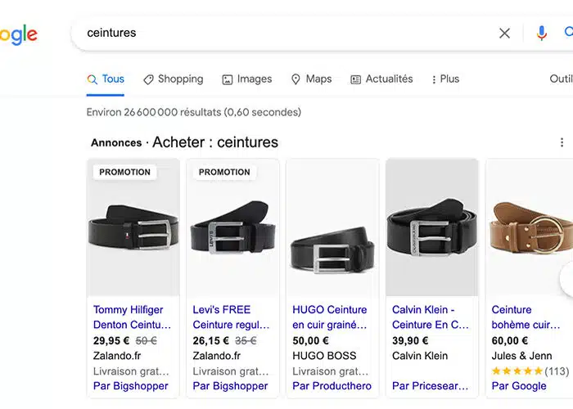Click the Maps location pin icon
Viewport: 573px width, 409px height.
click(x=296, y=79)
